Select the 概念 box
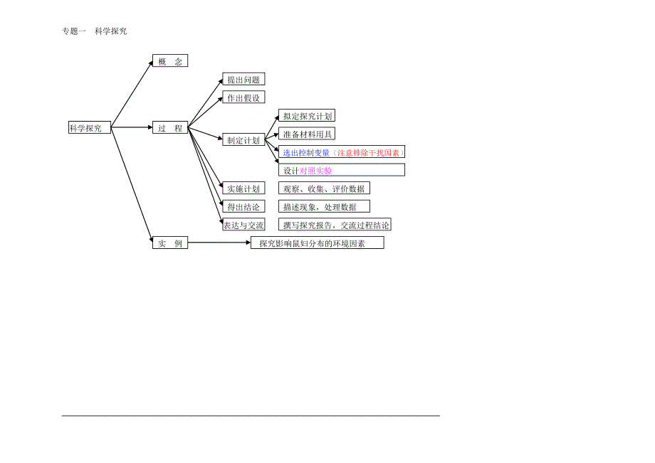 pyautogui.click(x=170, y=61)
